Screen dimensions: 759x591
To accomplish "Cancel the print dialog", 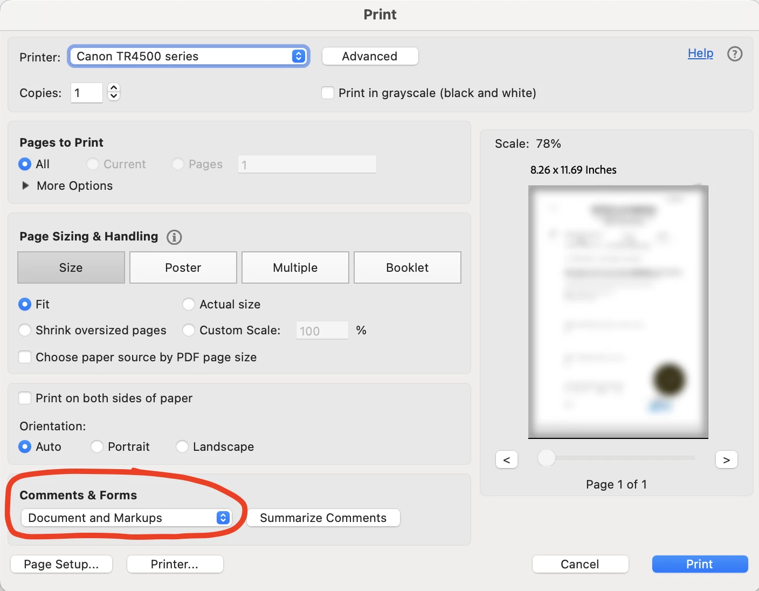I will [580, 564].
